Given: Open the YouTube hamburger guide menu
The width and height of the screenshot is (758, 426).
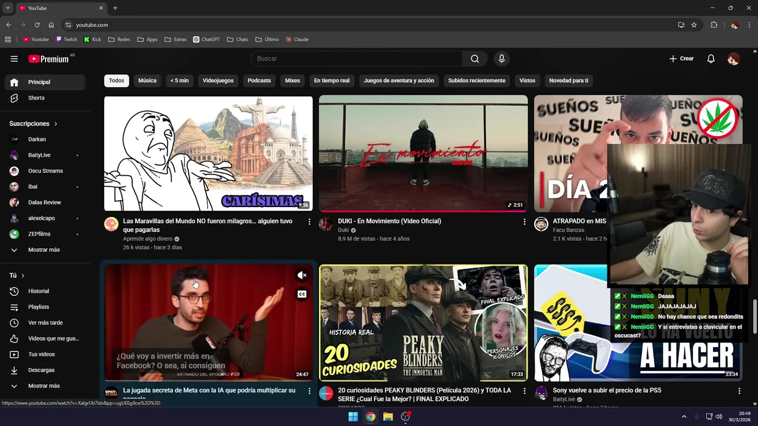Looking at the screenshot, I should (14, 59).
